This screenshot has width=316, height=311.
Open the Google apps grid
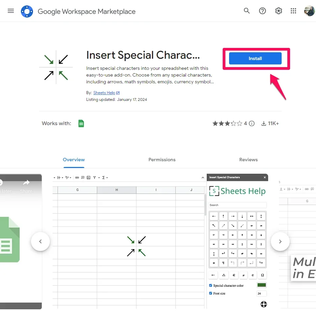click(293, 11)
